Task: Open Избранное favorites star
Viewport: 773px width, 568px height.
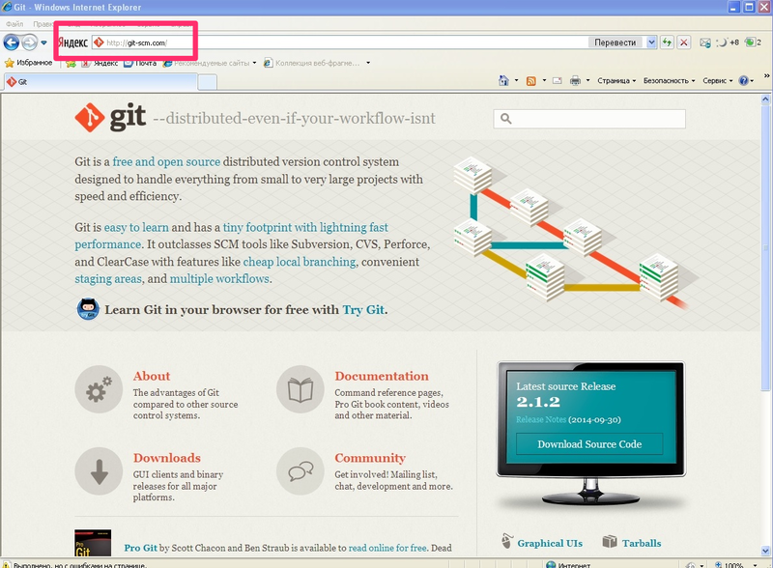Action: pos(28,63)
